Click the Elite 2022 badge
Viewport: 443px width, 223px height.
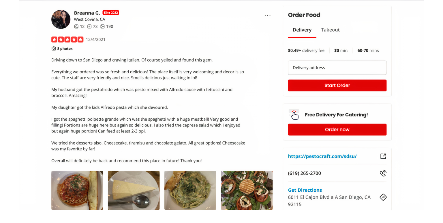111,13
